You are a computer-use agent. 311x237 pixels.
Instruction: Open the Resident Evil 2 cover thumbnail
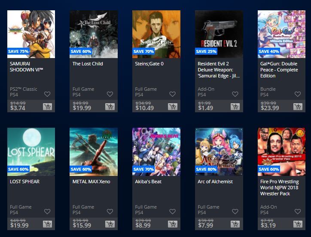click(219, 34)
